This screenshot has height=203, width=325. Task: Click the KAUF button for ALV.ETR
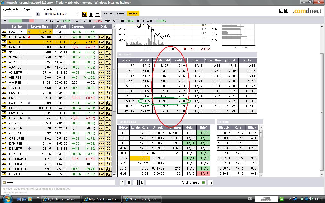click(101, 88)
